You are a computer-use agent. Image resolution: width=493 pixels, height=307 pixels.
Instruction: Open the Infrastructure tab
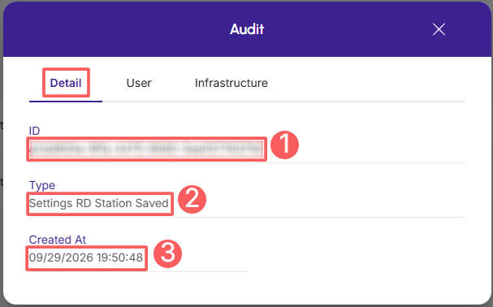[231, 83]
